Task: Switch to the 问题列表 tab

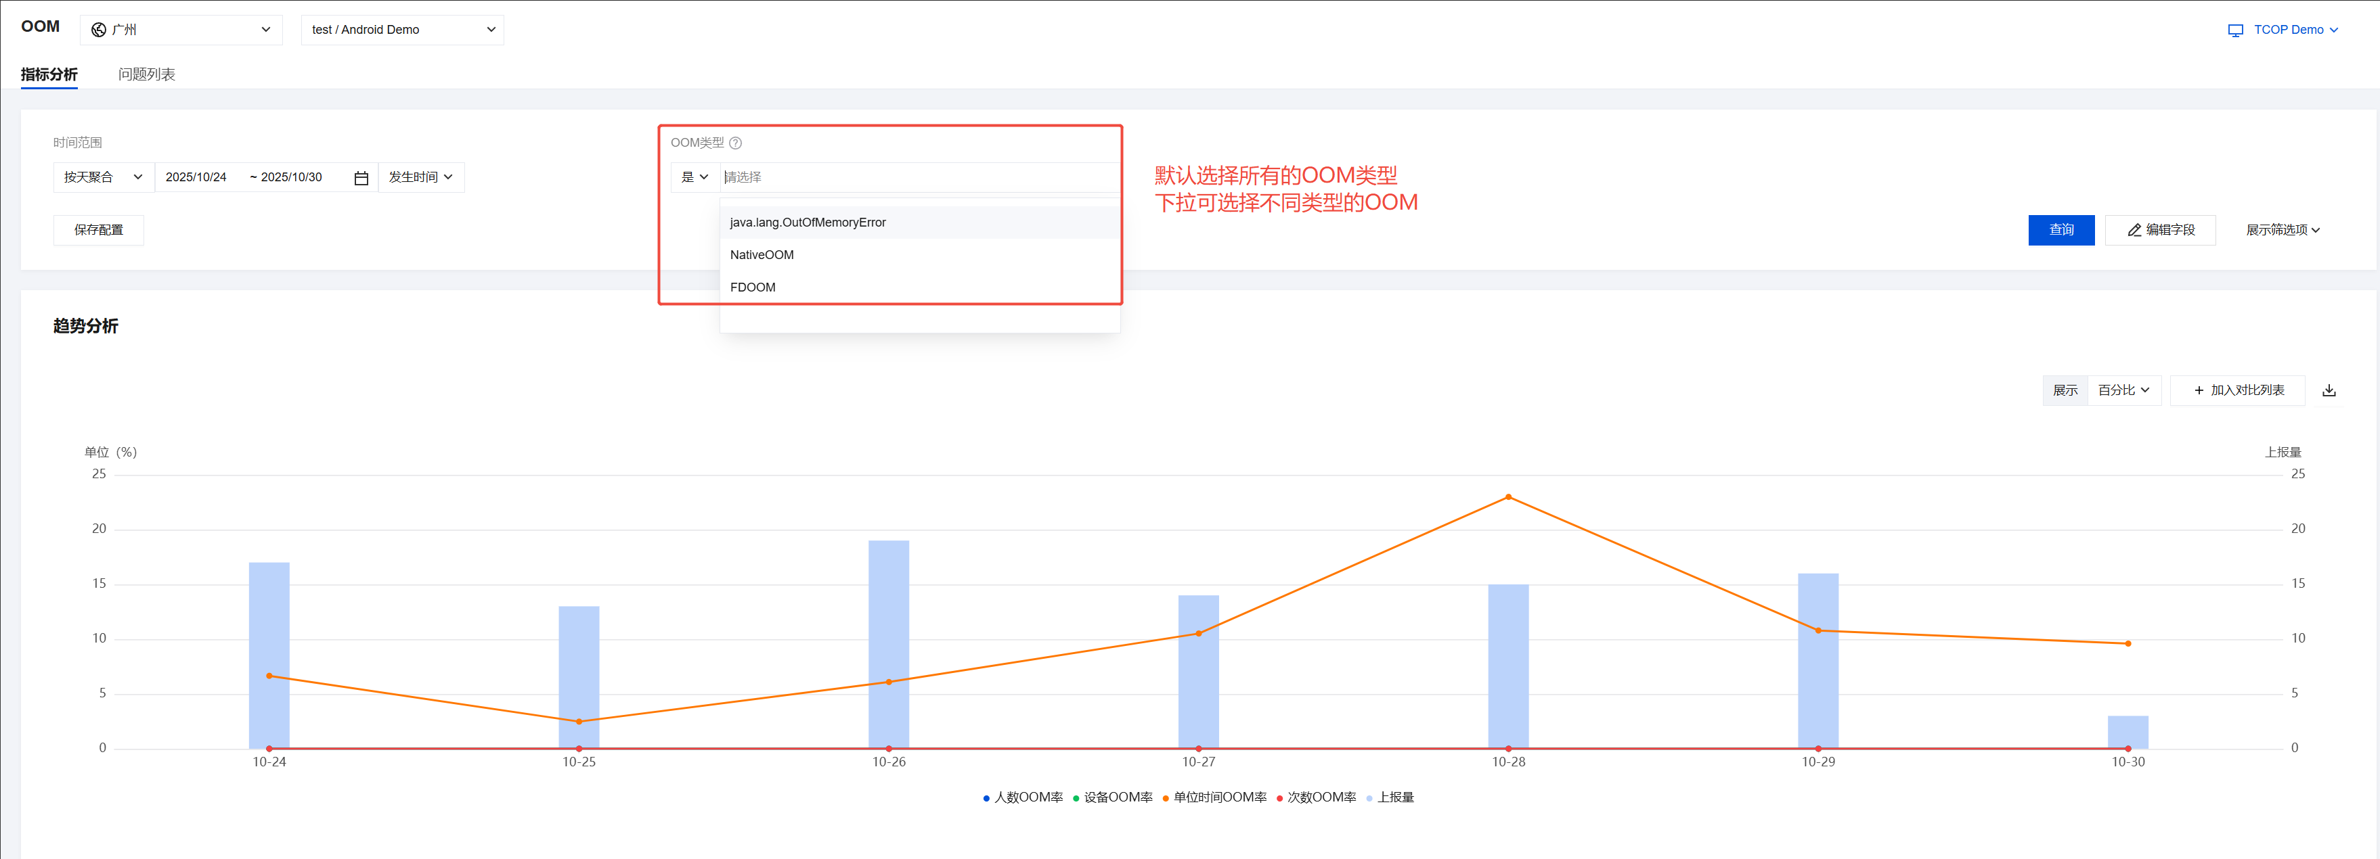Action: (x=146, y=74)
